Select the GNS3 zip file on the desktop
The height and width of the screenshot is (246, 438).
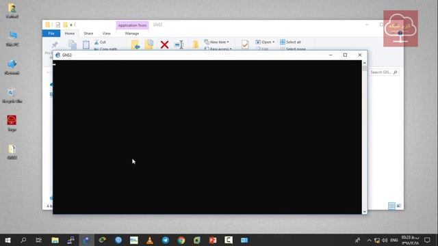point(12,152)
